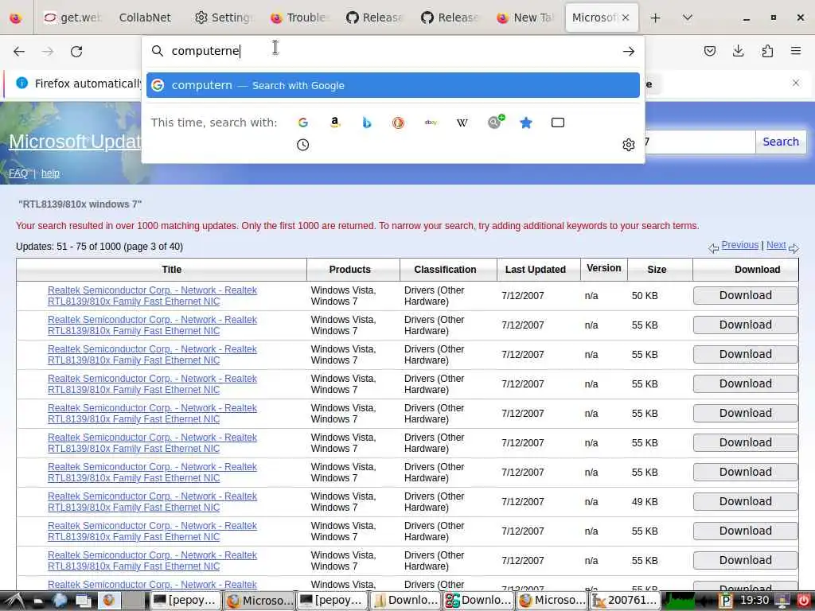The height and width of the screenshot is (611, 815).
Task: Click the catalog search input field
Action: pyautogui.click(x=700, y=142)
